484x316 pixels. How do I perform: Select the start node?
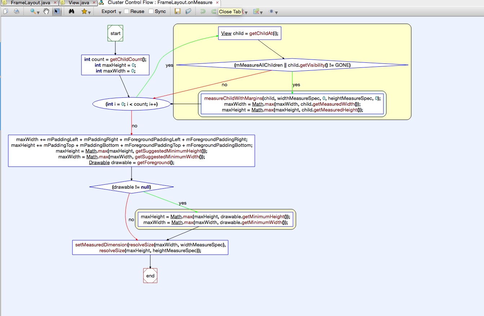click(115, 33)
